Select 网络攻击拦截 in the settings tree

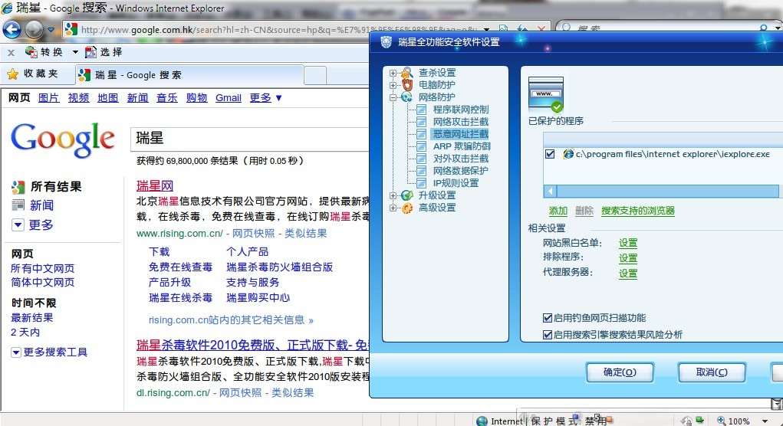pyautogui.click(x=460, y=122)
